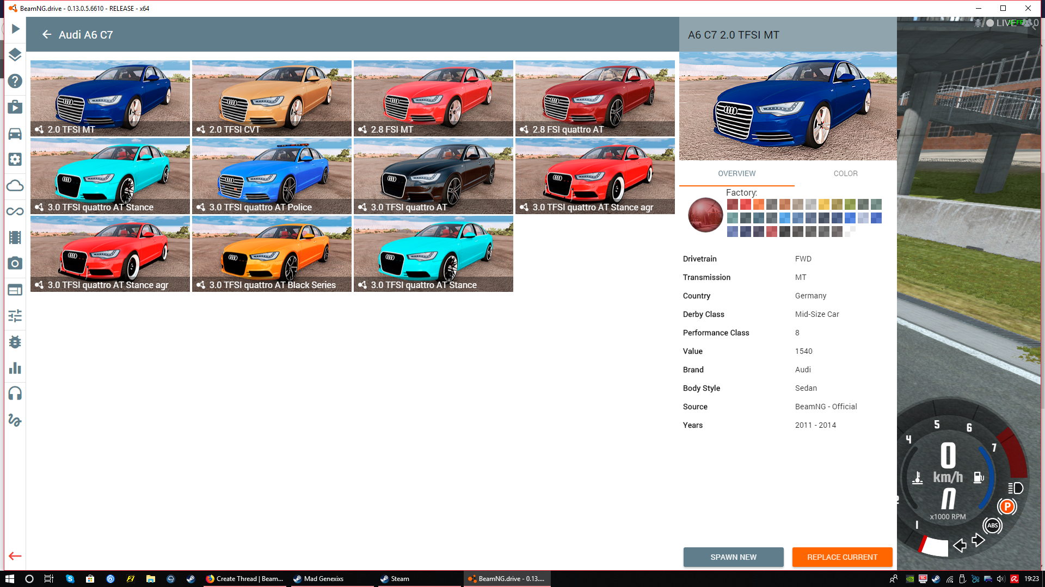
Task: Pick the first dark red factory color swatch
Action: (x=733, y=204)
